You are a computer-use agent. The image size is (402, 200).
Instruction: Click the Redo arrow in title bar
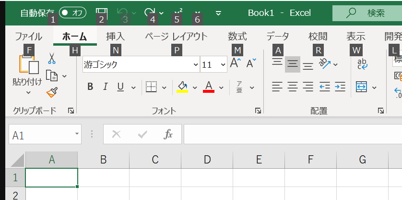(x=150, y=12)
